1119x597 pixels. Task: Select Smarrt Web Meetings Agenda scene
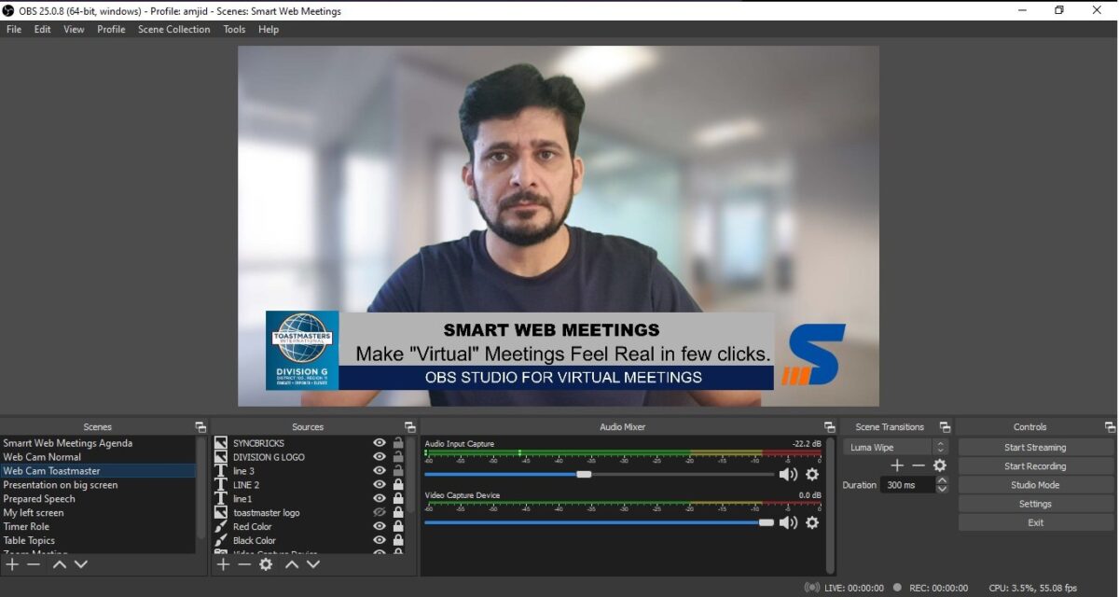(x=68, y=443)
